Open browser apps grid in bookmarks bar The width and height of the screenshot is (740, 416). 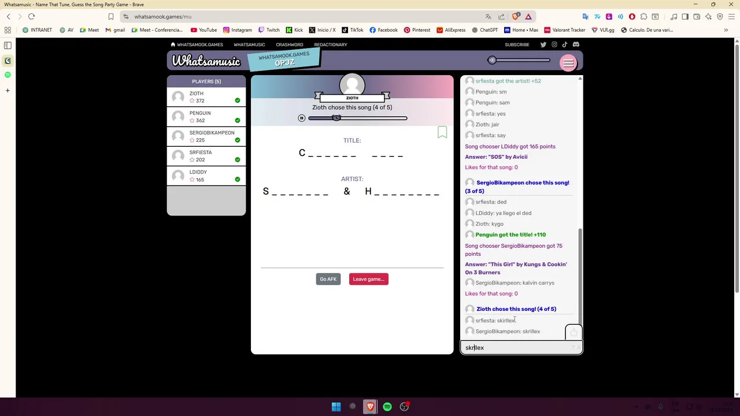pyautogui.click(x=8, y=30)
